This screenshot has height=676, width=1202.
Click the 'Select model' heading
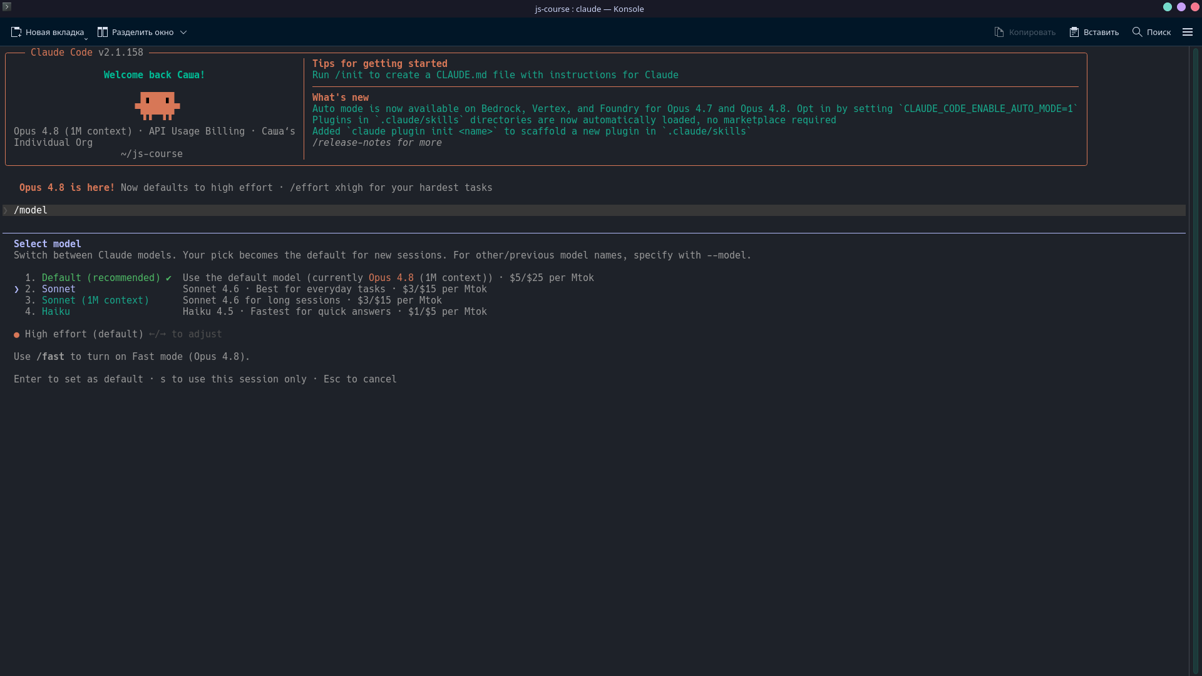(47, 244)
